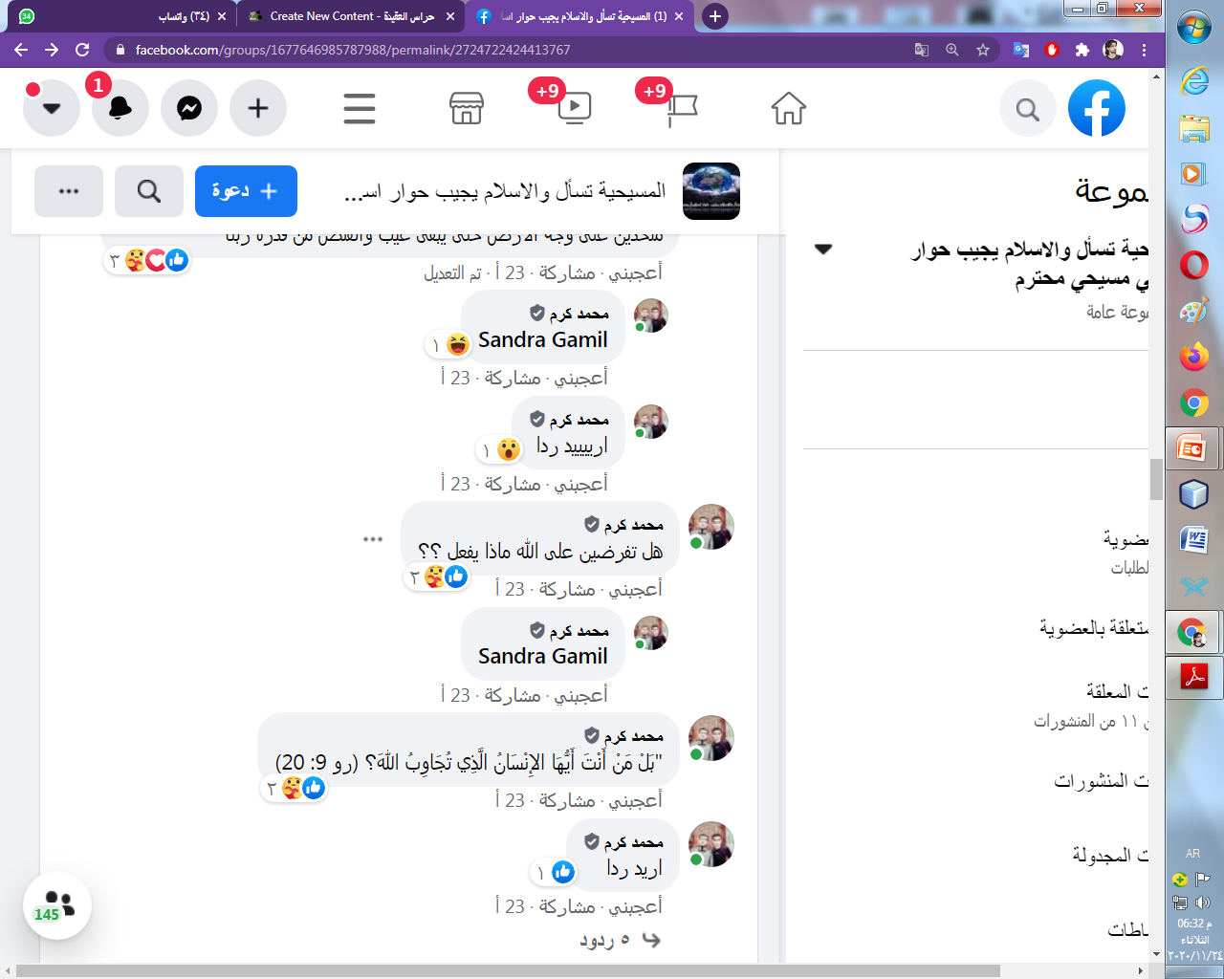The width and height of the screenshot is (1224, 979).
Task: Open Microsoft Word from taskbar
Action: coord(1194,540)
